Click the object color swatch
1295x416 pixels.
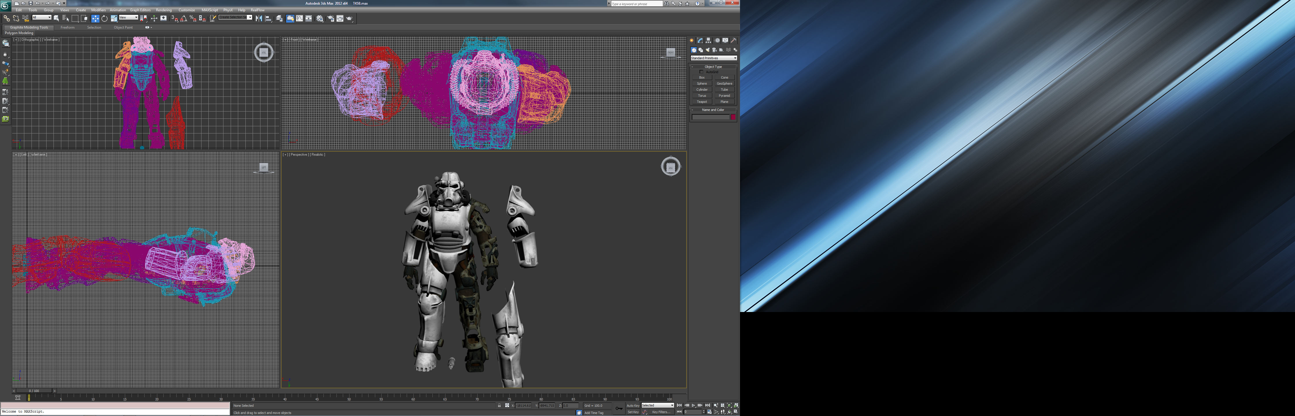733,117
